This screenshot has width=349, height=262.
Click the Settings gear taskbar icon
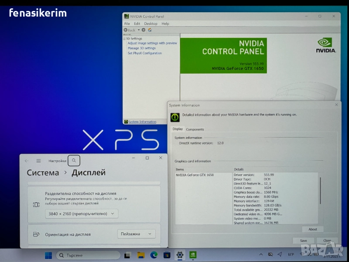pos(180,255)
